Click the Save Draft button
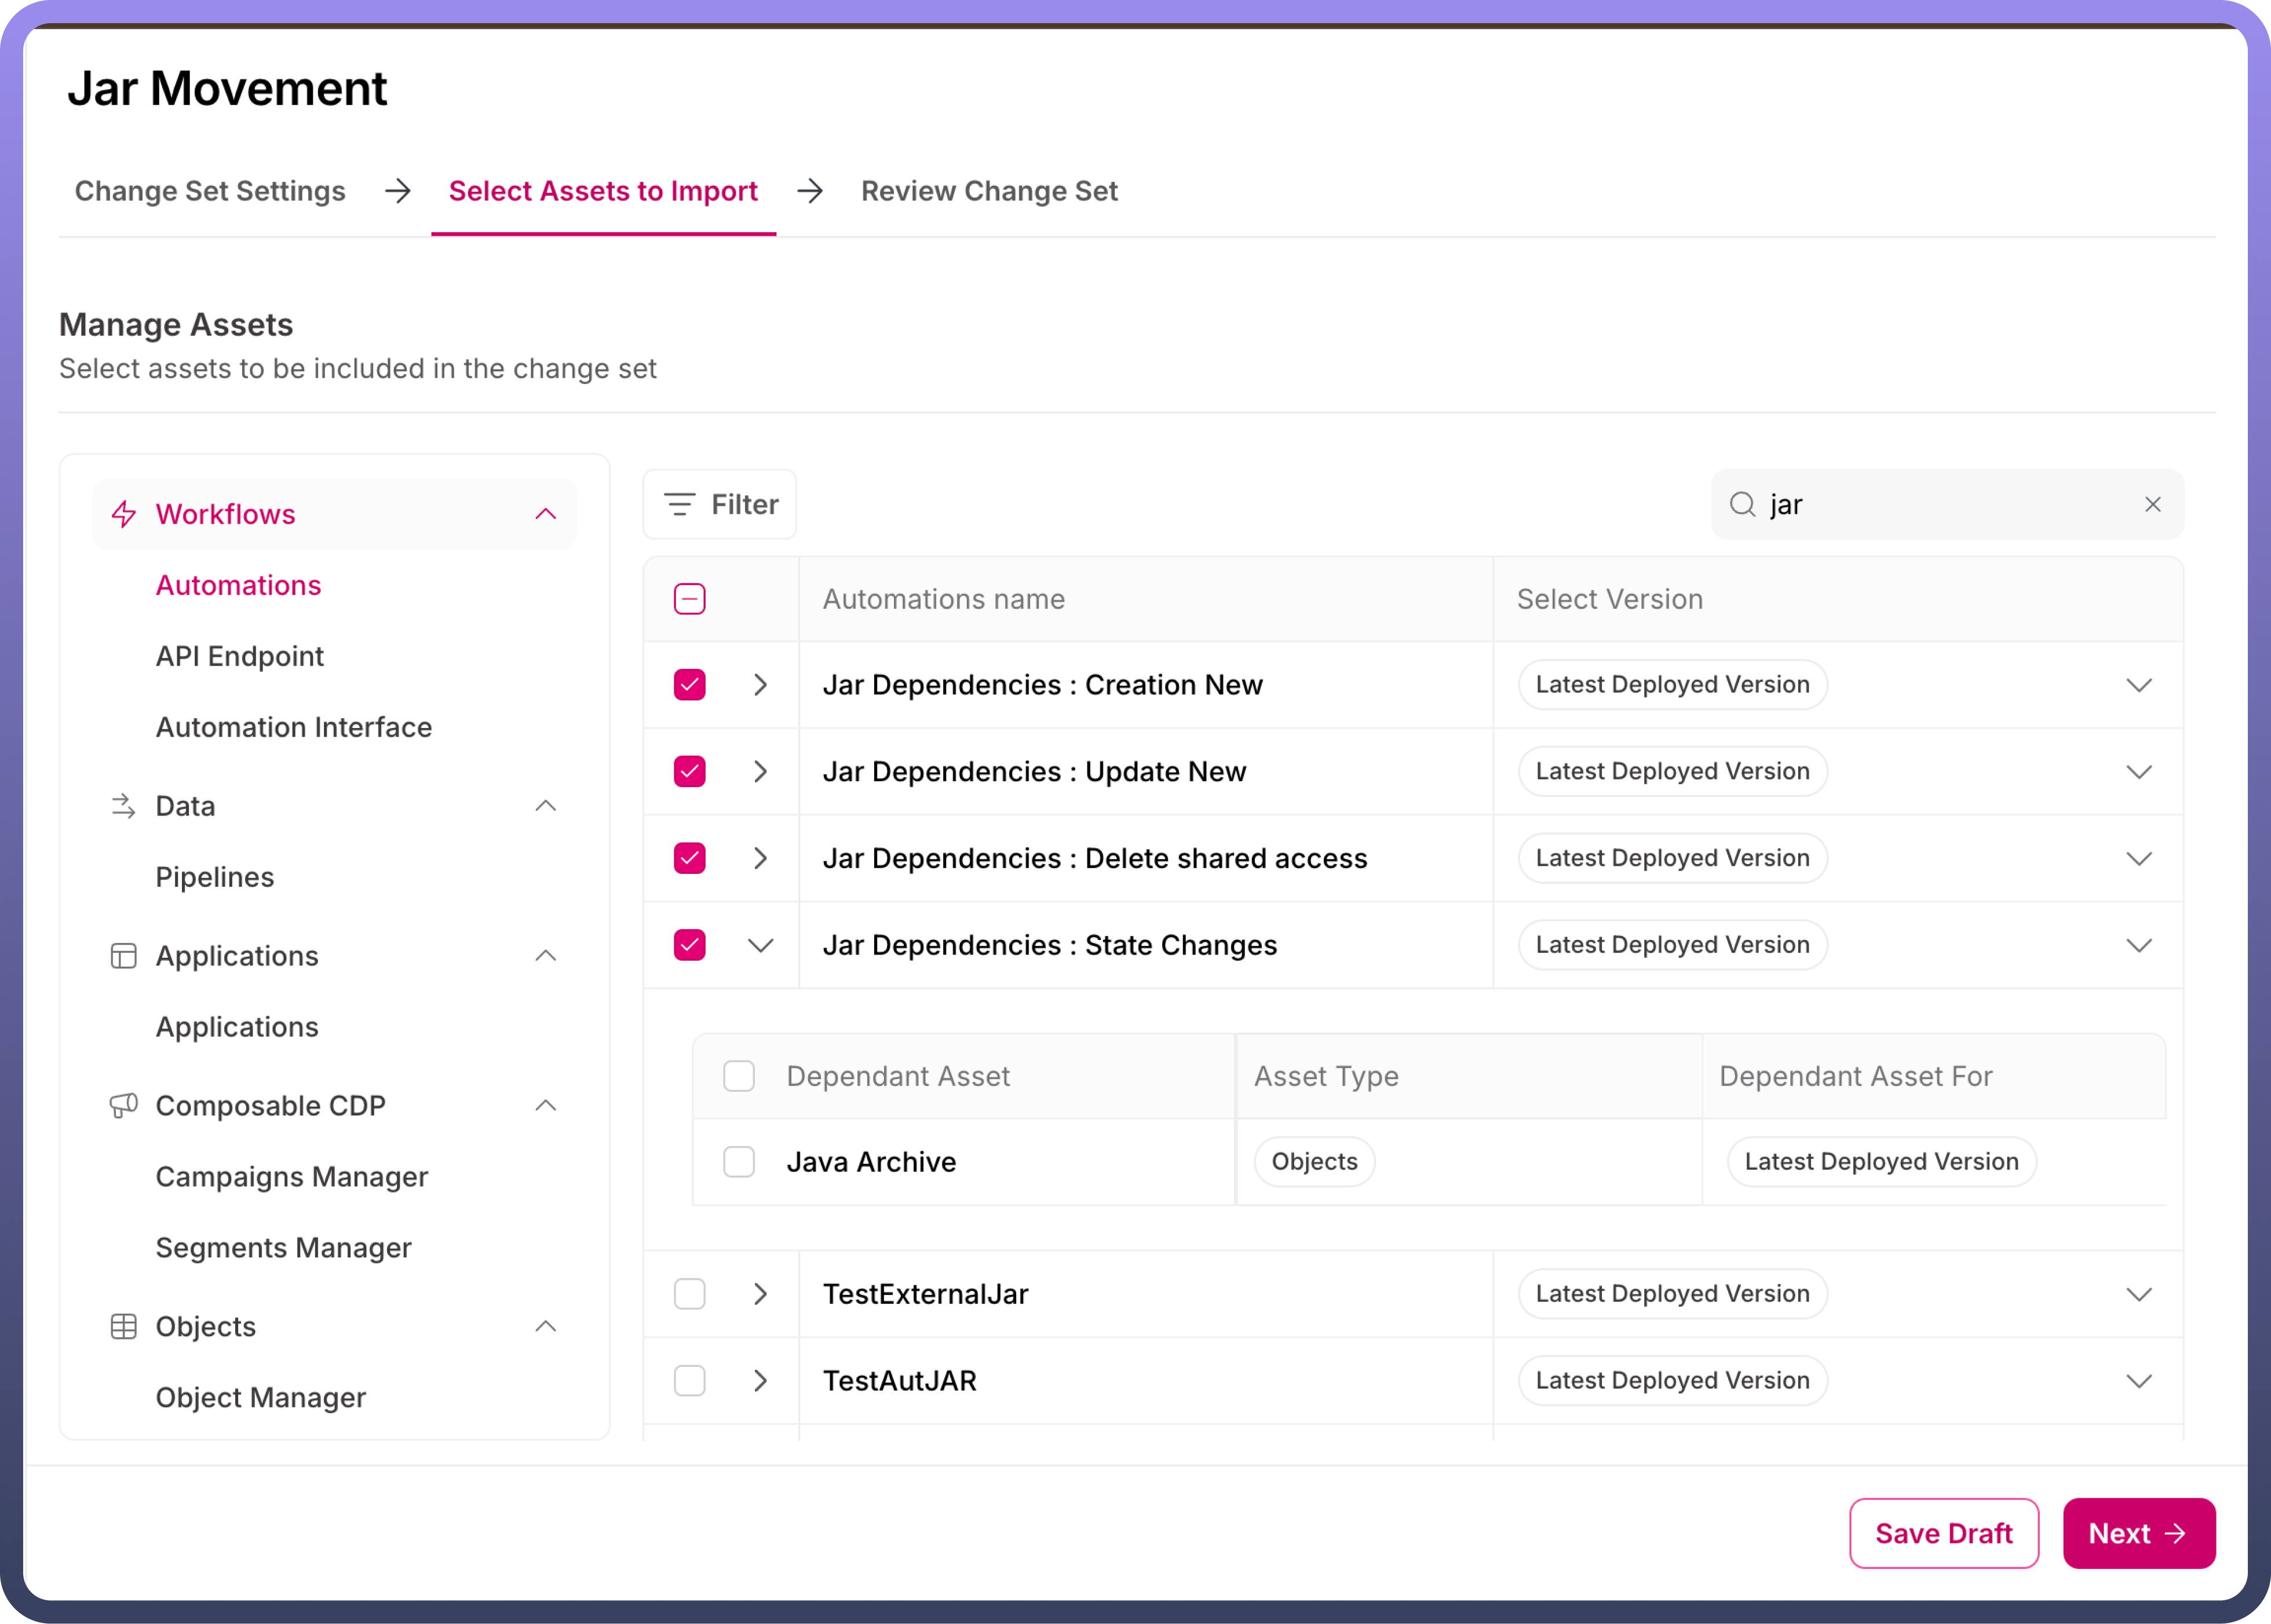Image resolution: width=2271 pixels, height=1624 pixels. (x=1943, y=1533)
